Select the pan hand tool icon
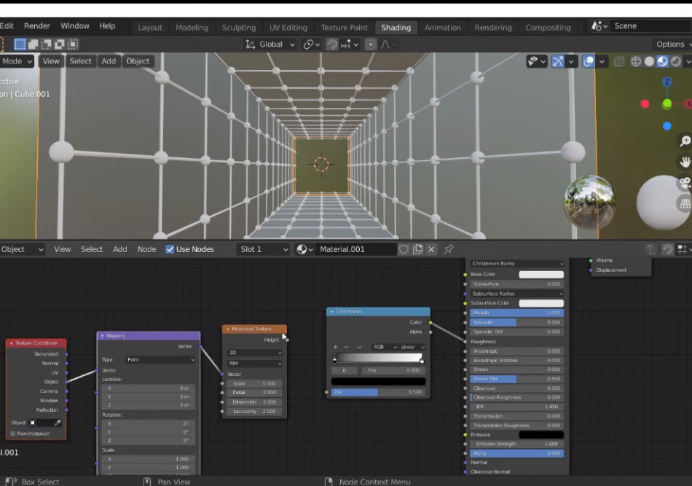Screen dimensions: 692x486 [685, 162]
